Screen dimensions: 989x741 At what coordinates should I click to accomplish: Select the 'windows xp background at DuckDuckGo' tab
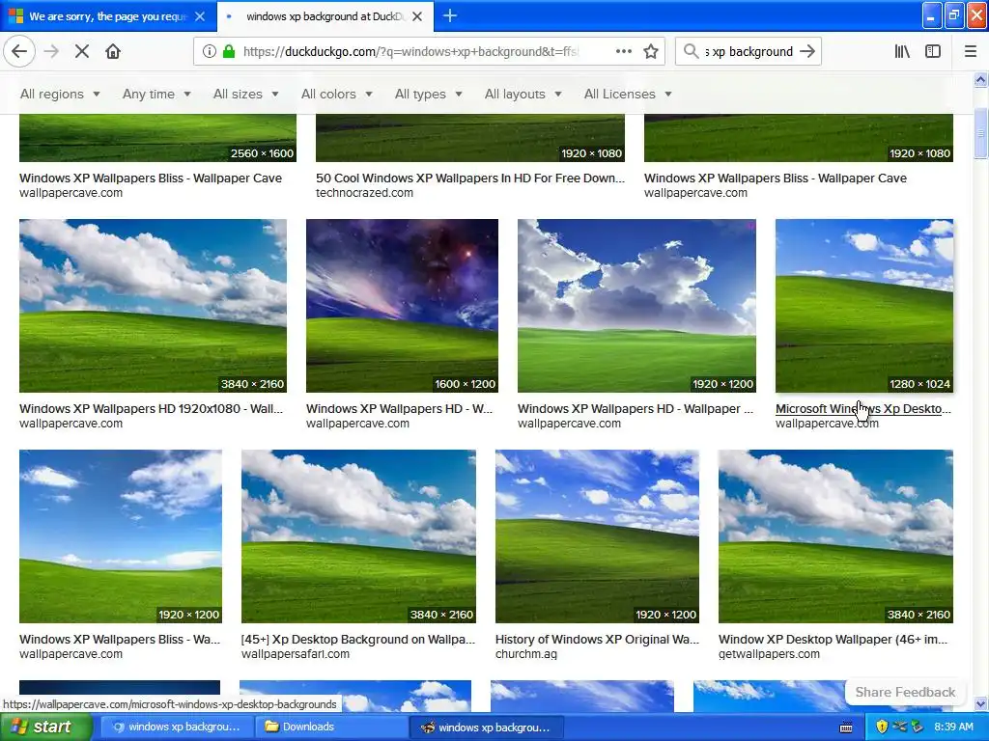coord(325,16)
